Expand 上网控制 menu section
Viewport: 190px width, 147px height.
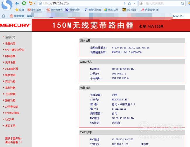click(x=10, y=94)
